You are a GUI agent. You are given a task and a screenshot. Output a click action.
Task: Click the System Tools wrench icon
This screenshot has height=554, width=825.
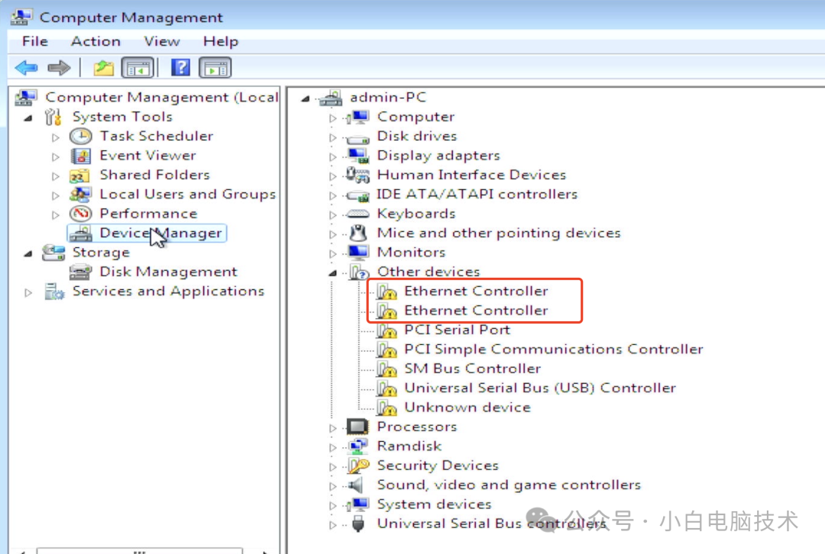(53, 117)
